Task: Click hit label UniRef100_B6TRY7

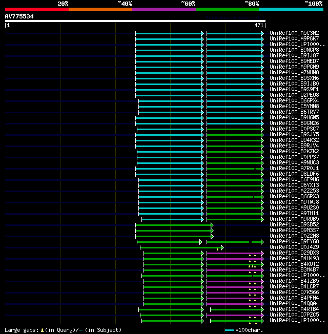Action: coord(294,112)
